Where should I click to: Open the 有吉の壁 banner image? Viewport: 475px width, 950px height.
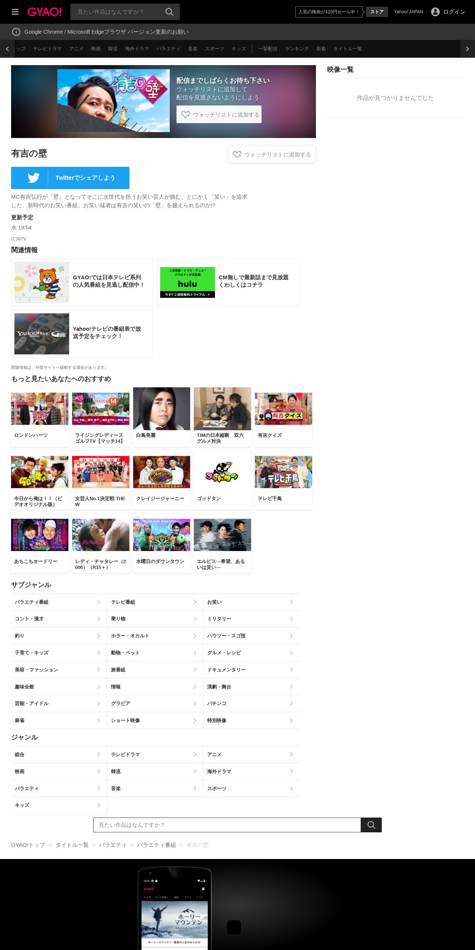[114, 101]
